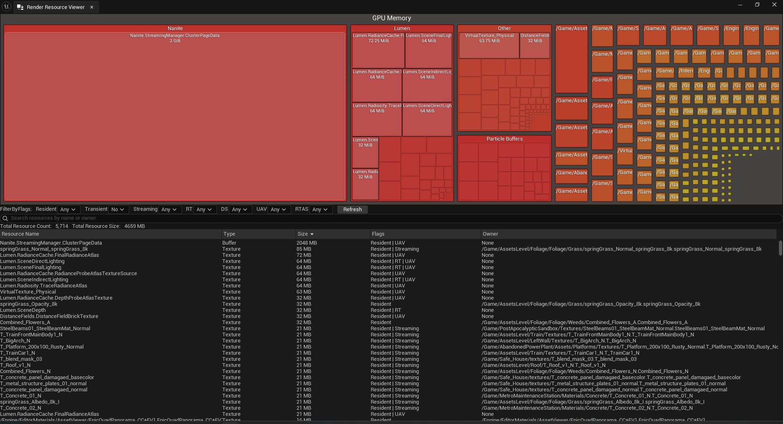Click the Render Resource Viewer tab icon
This screenshot has width=783, height=424.
pyautogui.click(x=20, y=7)
